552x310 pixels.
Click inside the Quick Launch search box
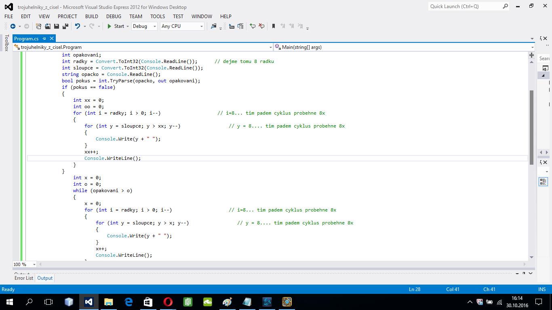coord(465,6)
